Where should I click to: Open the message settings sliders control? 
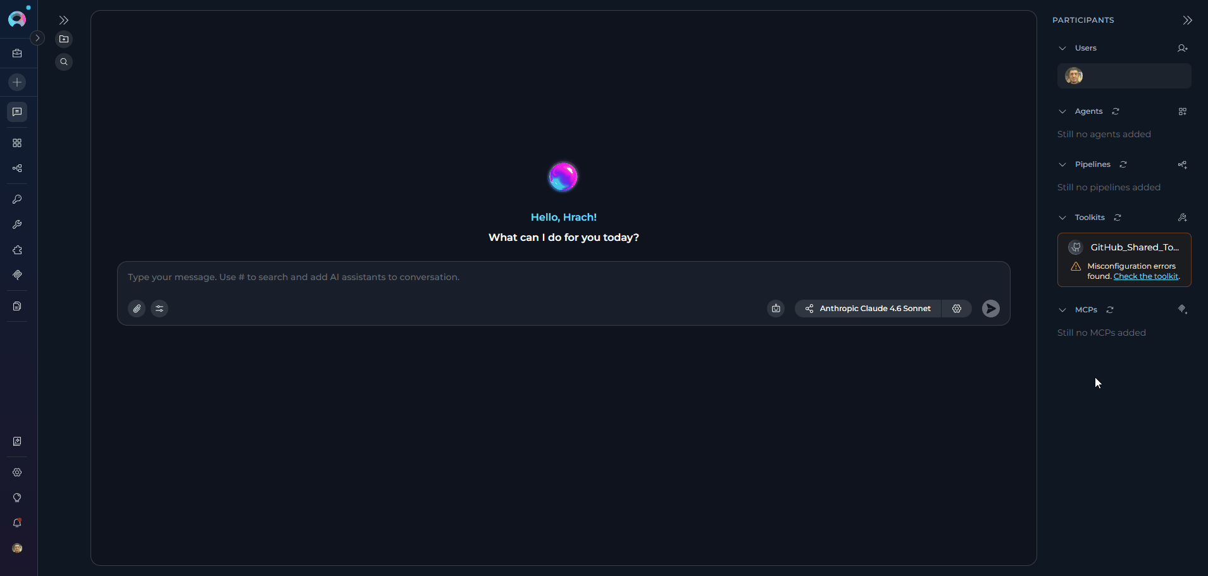[159, 309]
